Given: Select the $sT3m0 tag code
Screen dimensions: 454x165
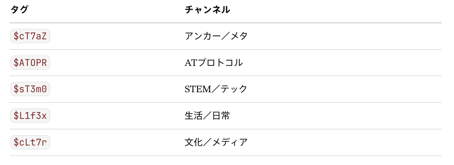Looking at the screenshot, I should [x=30, y=89].
